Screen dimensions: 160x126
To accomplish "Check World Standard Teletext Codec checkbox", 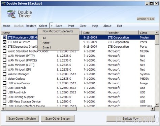I will pyautogui.click(x=4, y=51).
